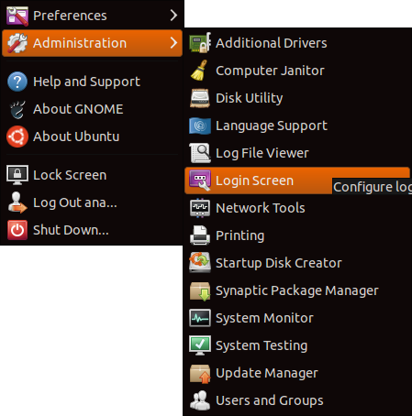Choose Shut Down... from the menu
Image resolution: width=412 pixels, height=416 pixels.
click(x=92, y=230)
